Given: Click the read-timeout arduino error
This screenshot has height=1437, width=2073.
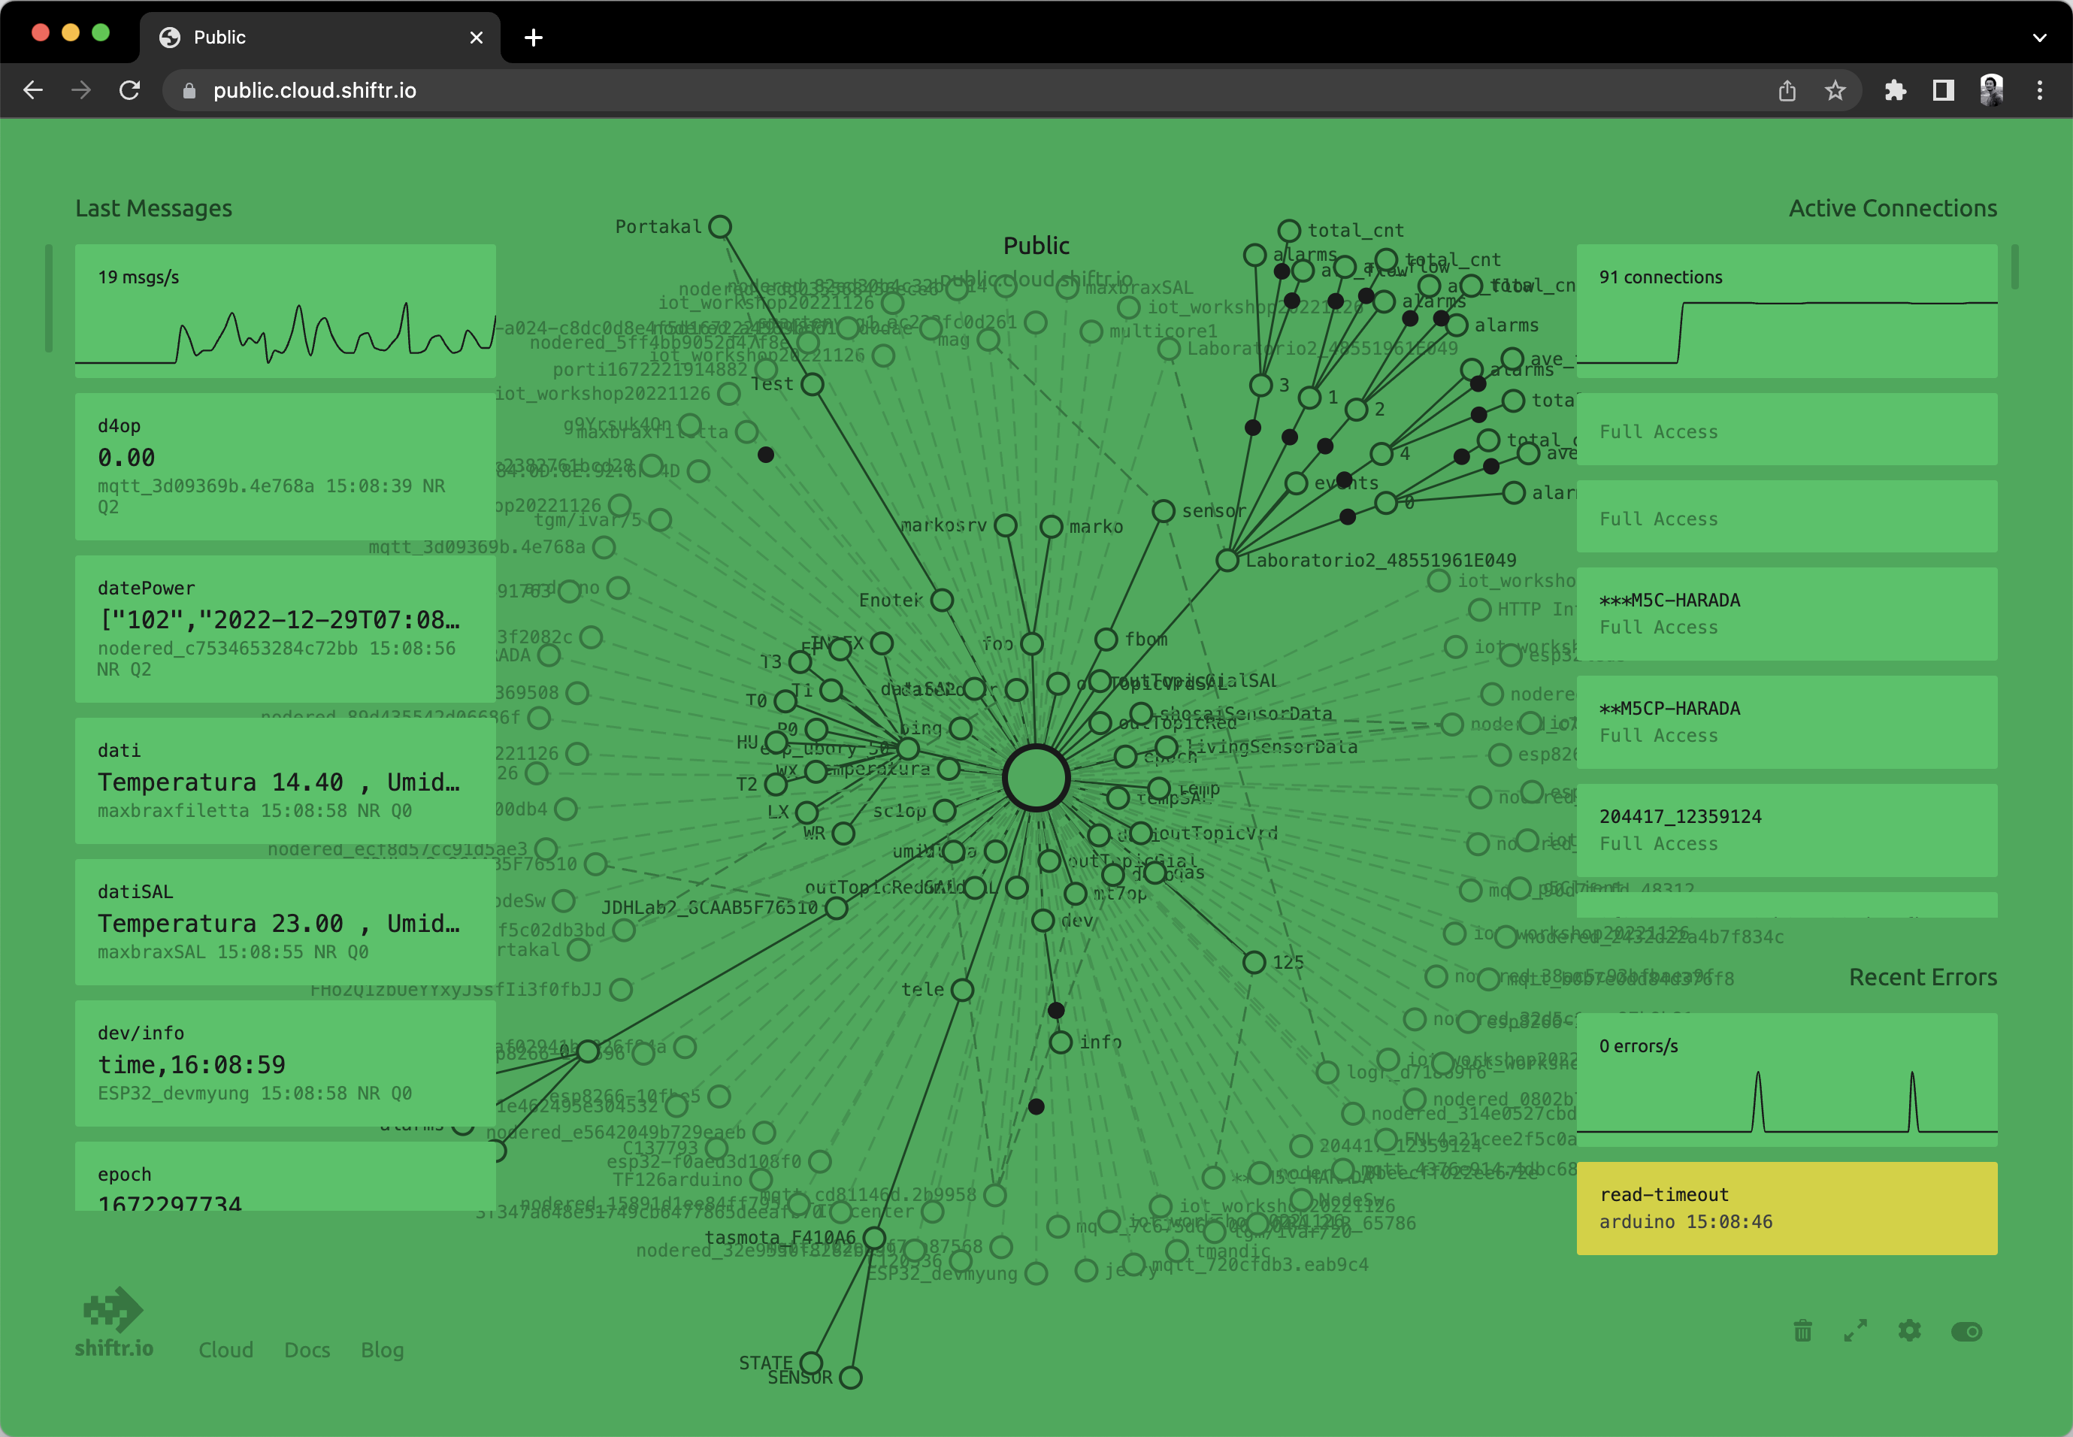Looking at the screenshot, I should coord(1787,1208).
